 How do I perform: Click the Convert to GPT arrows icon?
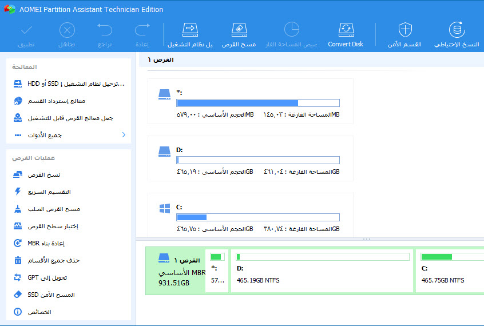[18, 277]
